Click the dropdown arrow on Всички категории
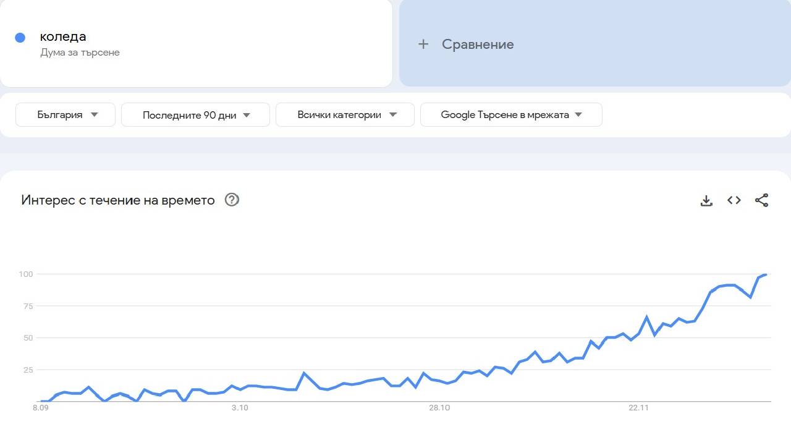Image resolution: width=791 pixels, height=445 pixels. [393, 114]
